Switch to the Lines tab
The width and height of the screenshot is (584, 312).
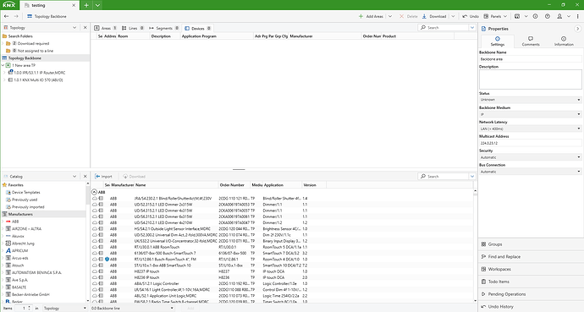pos(133,28)
